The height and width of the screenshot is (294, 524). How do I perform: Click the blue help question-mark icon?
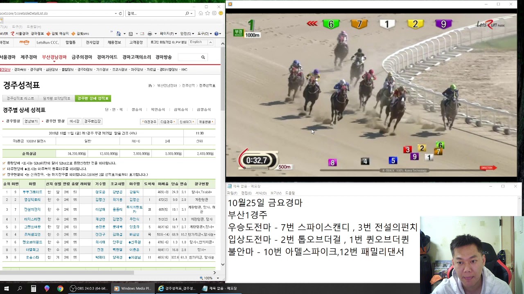216,33
